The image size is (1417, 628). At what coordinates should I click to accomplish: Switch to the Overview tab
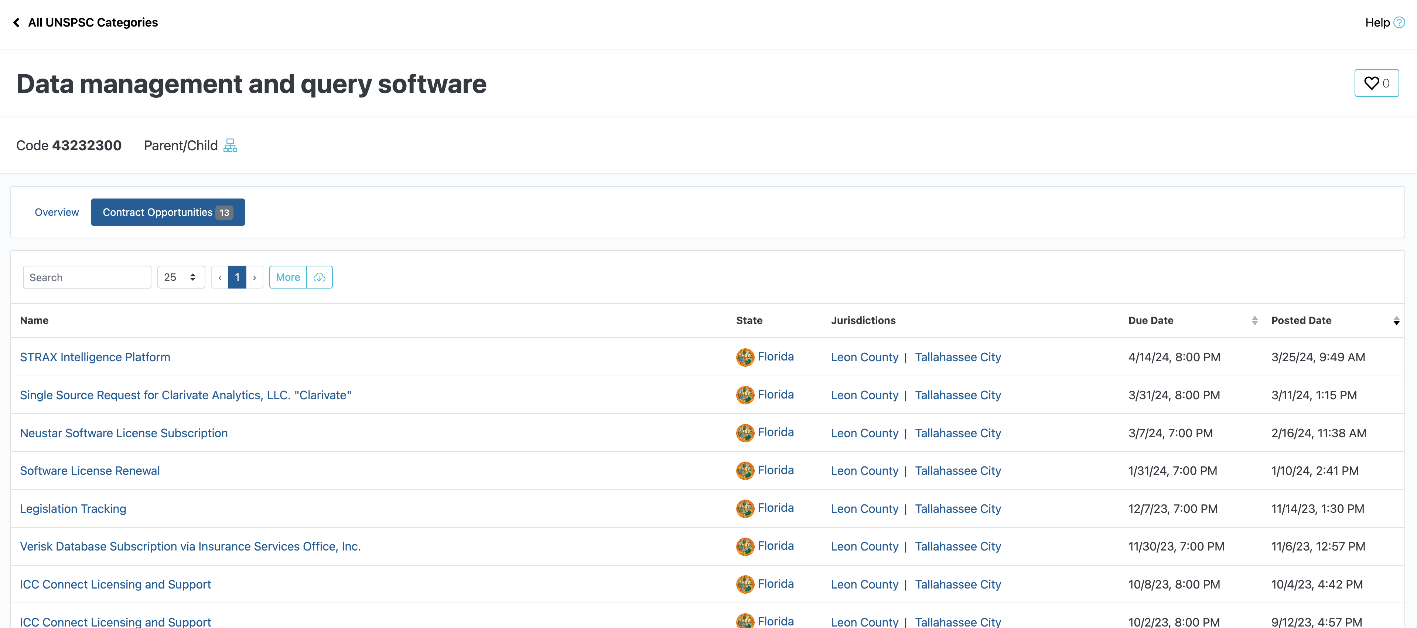tap(57, 212)
